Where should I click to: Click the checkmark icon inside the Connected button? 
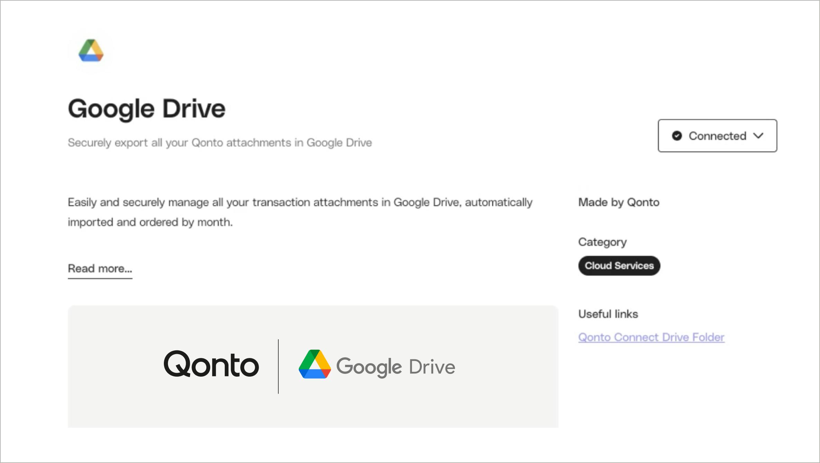click(x=677, y=136)
